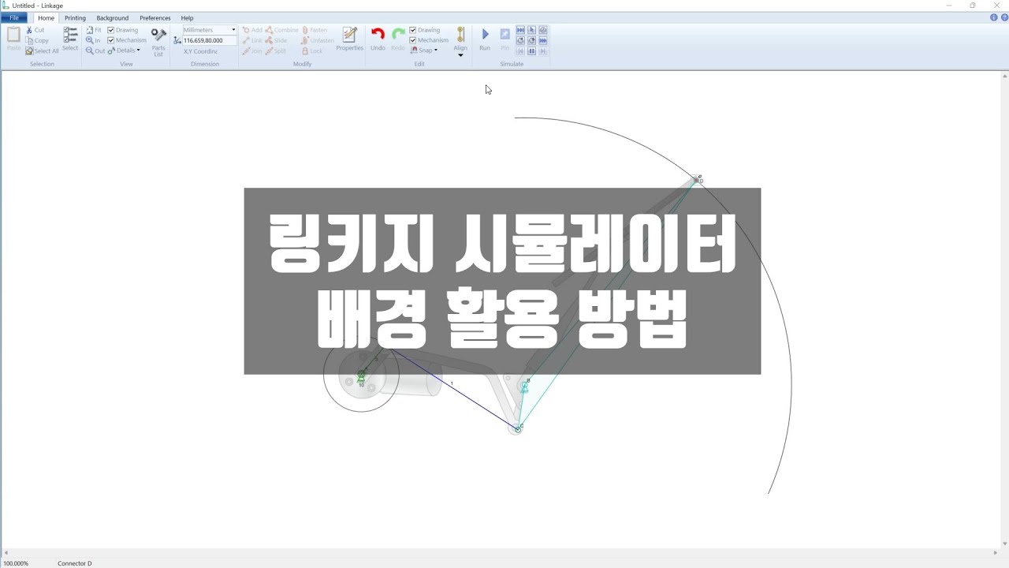Click the Add connector tool
Screen dimensions: 1009x568
252,30
